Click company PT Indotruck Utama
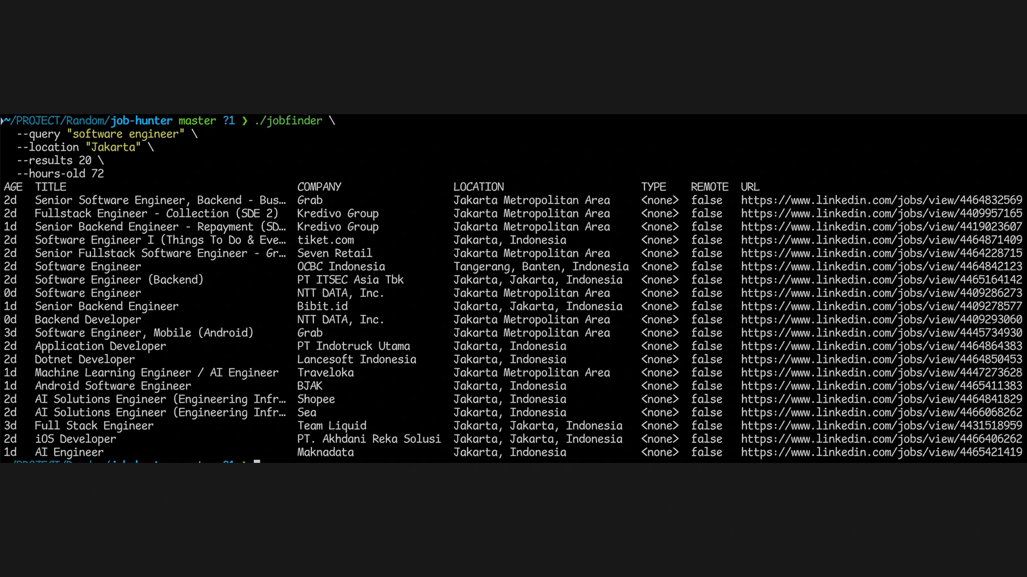The image size is (1027, 577). (353, 346)
